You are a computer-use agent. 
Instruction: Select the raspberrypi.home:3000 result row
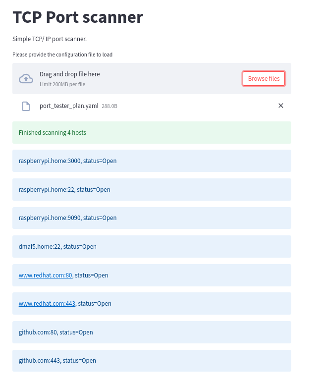point(152,161)
